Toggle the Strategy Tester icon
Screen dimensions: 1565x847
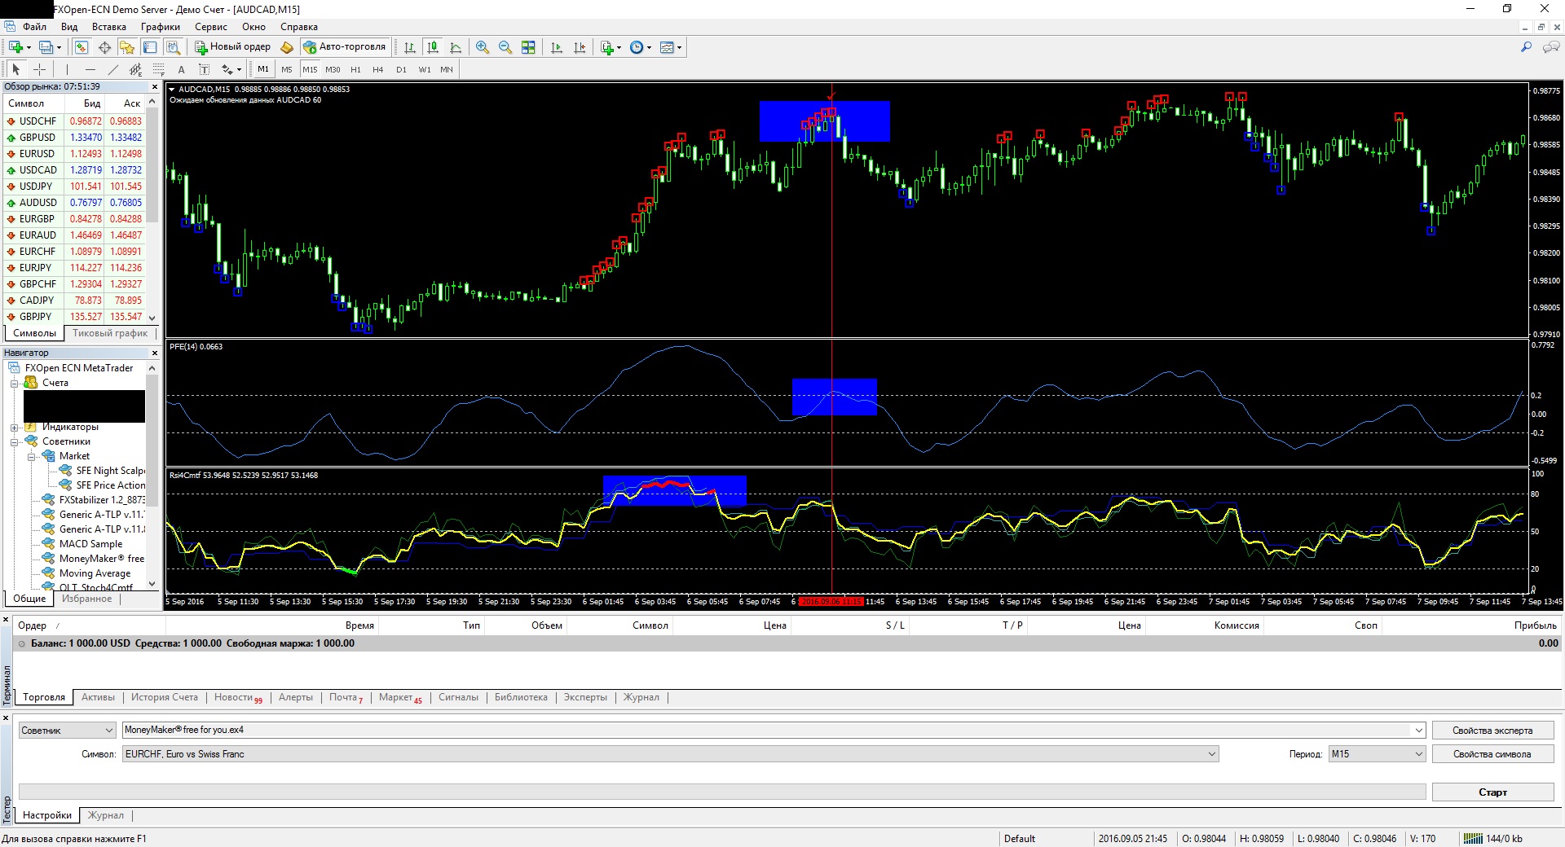click(173, 47)
